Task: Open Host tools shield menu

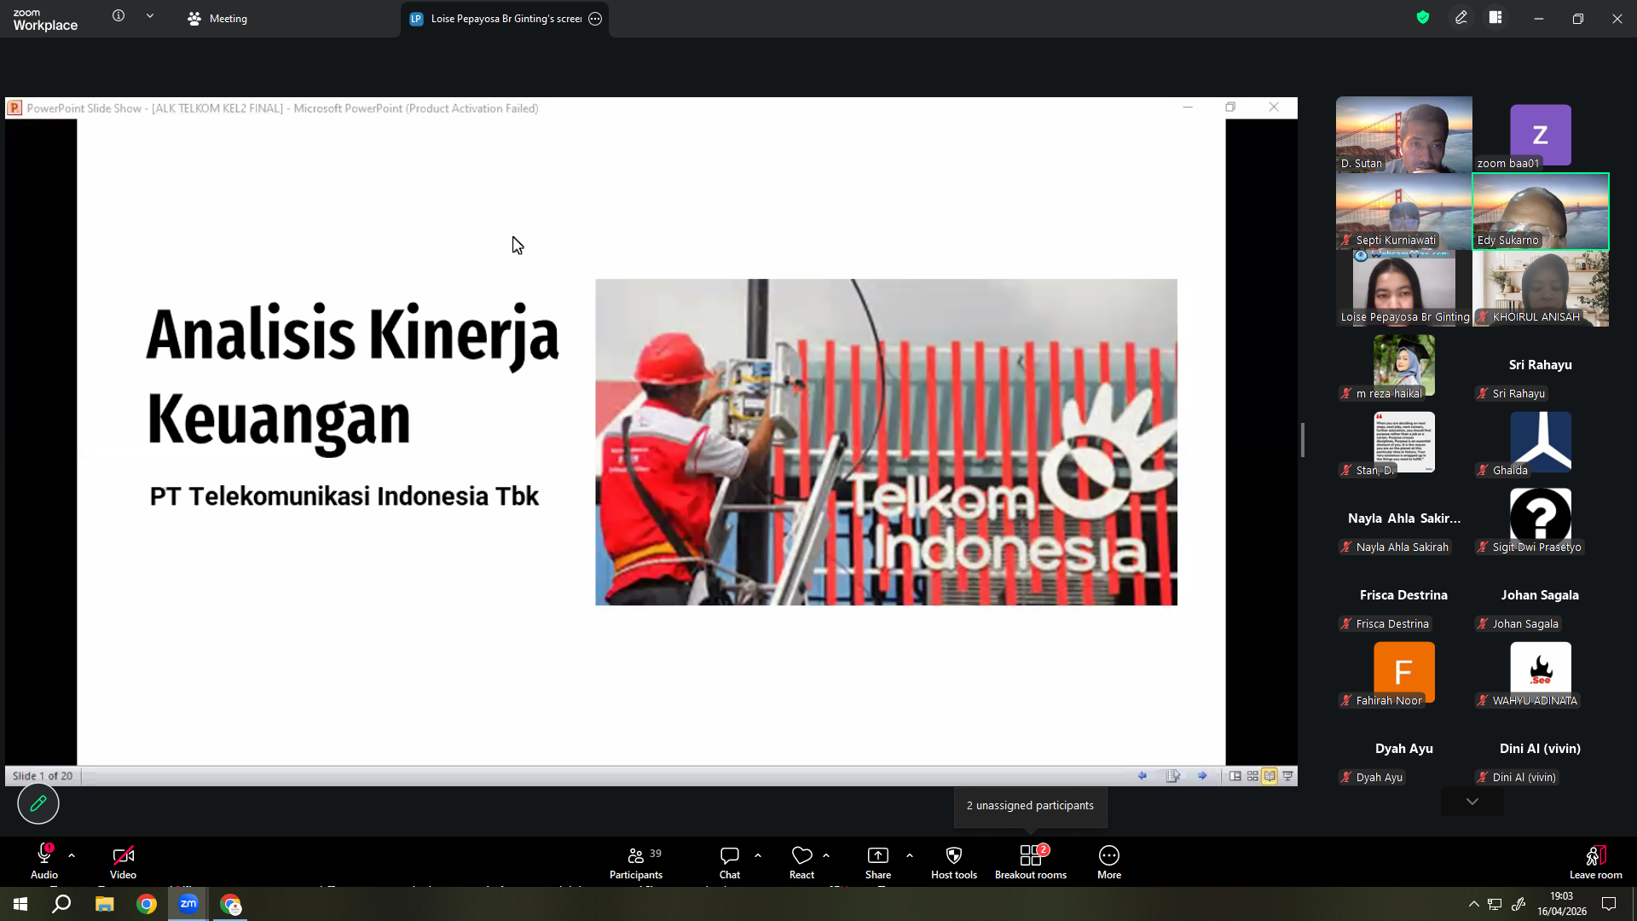Action: pos(954,861)
